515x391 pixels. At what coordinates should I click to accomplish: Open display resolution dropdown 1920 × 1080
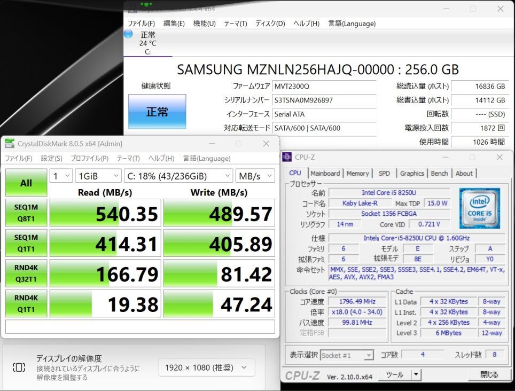(207, 367)
